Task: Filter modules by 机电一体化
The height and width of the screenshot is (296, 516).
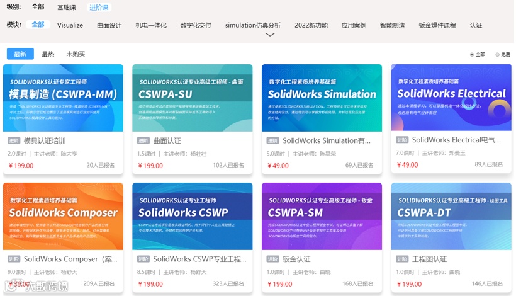Action: [151, 25]
